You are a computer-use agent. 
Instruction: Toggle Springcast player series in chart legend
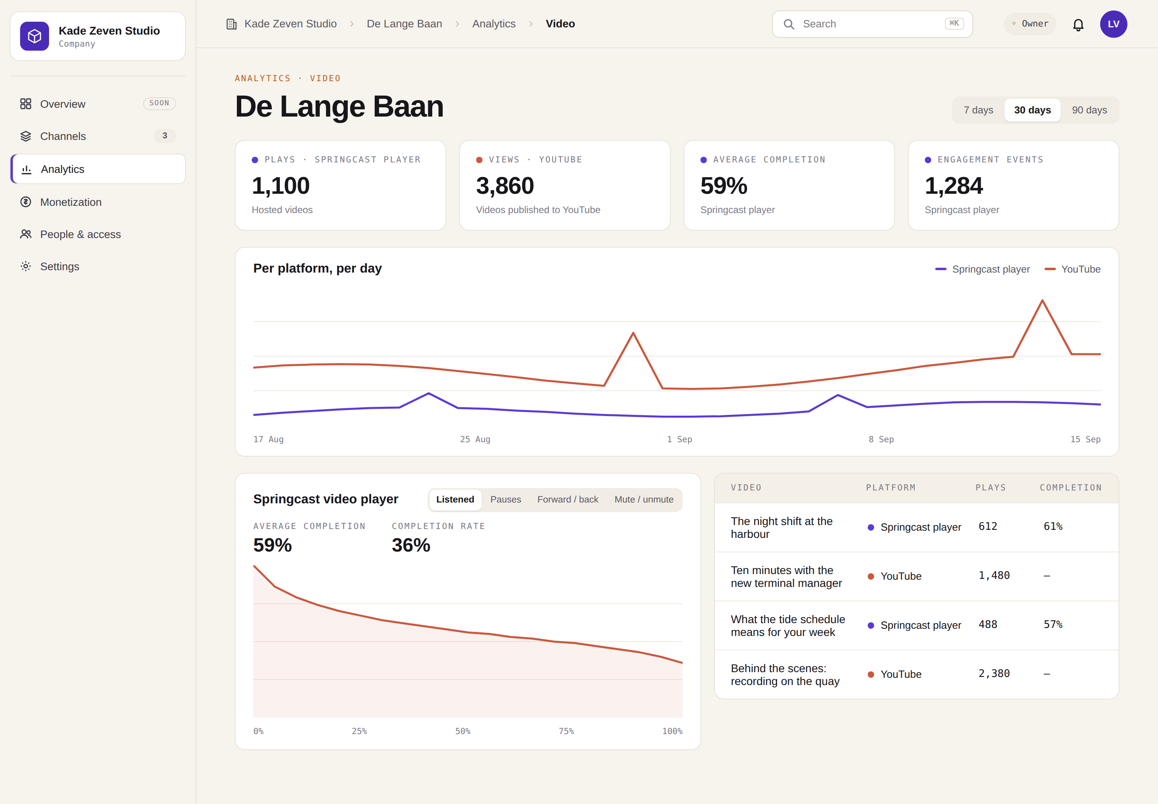[x=982, y=269]
